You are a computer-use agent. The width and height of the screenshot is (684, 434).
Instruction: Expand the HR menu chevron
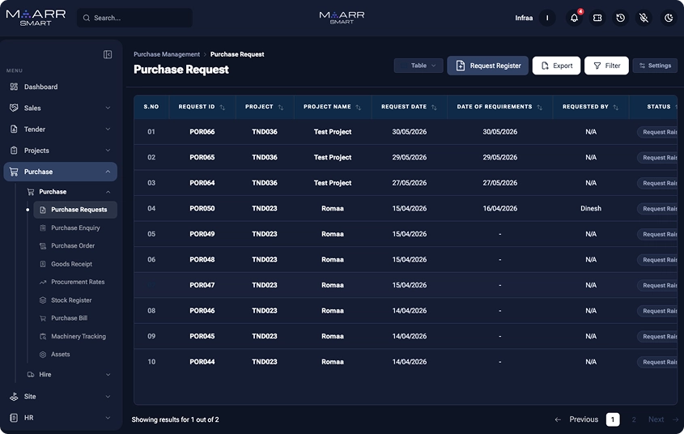coord(108,418)
